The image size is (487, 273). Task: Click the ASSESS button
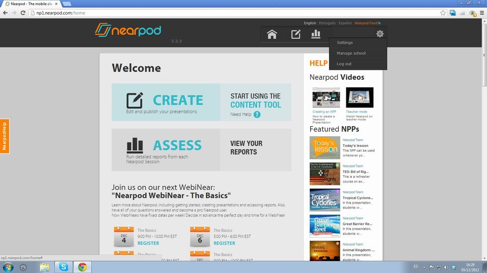tap(166, 150)
